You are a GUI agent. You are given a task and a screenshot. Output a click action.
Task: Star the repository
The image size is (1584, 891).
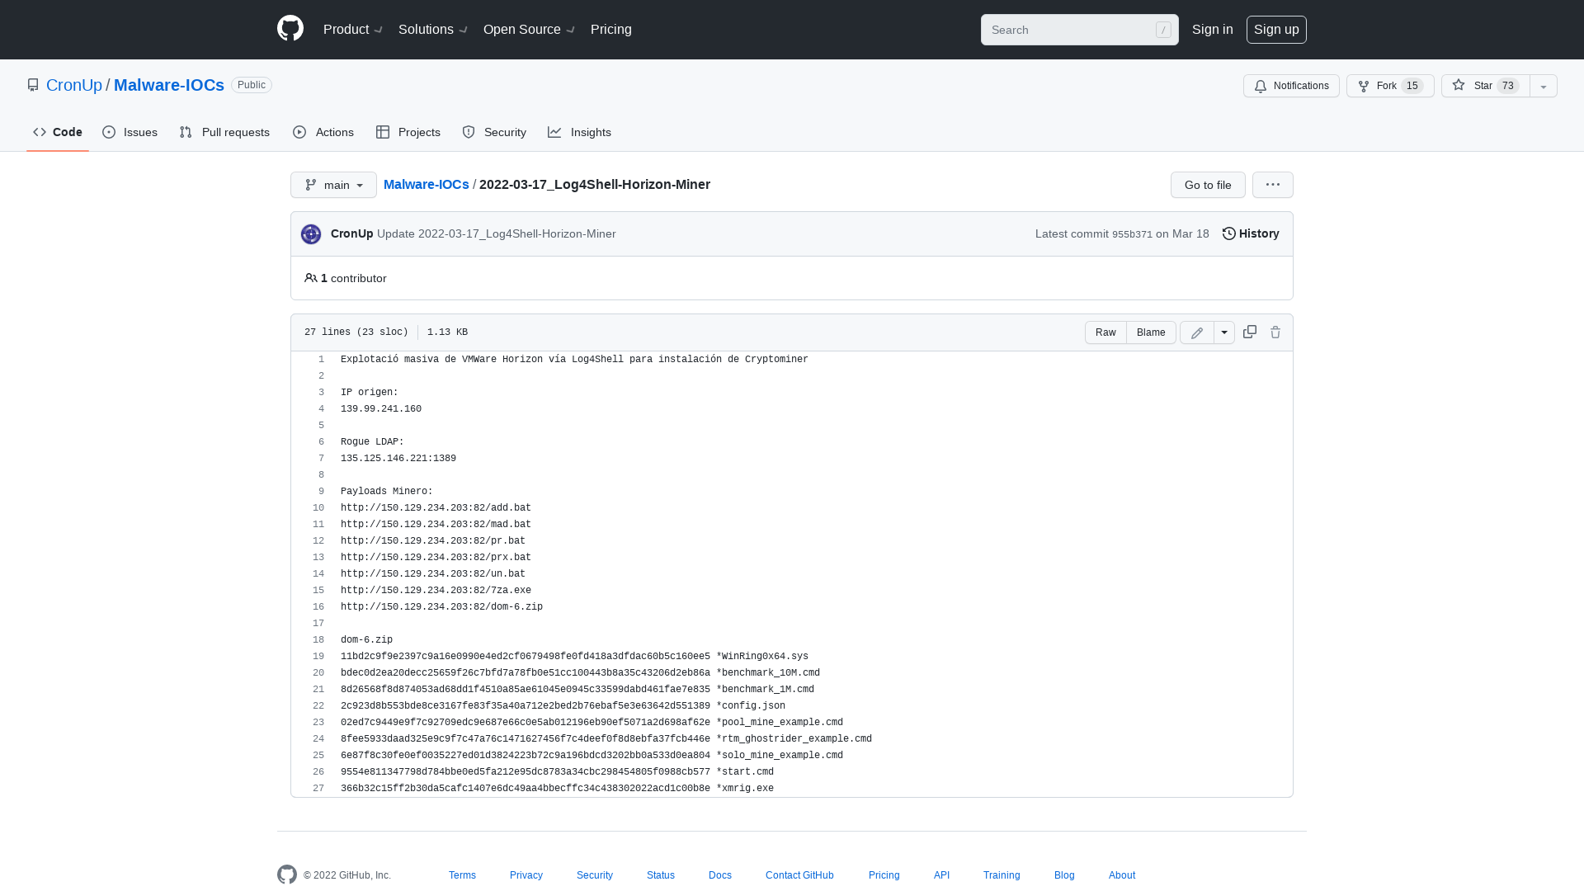[1485, 86]
